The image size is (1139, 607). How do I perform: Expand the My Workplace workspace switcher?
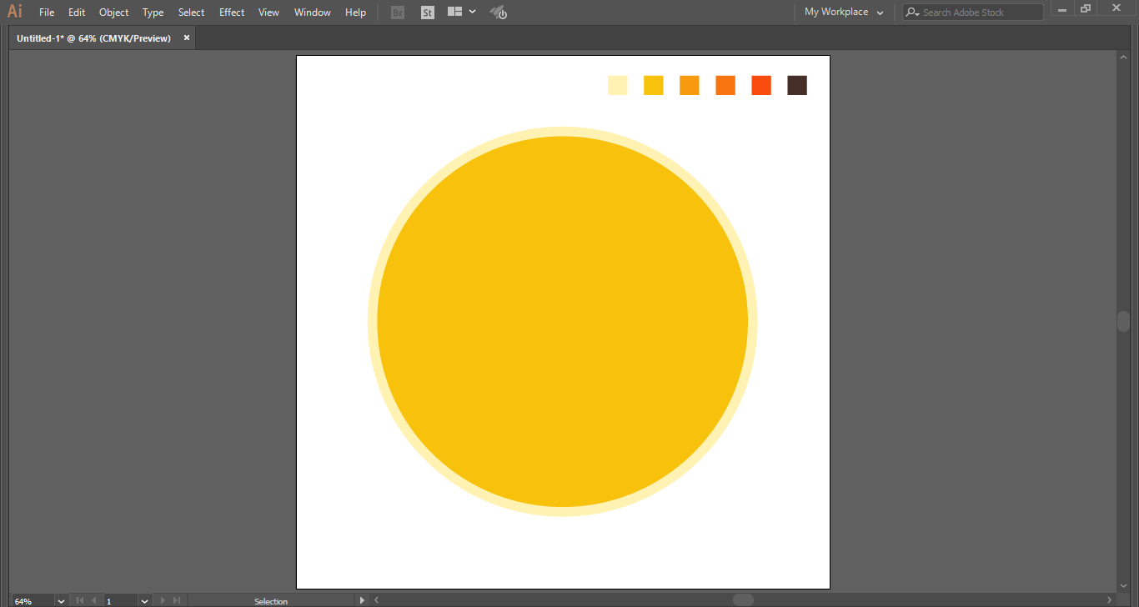click(x=844, y=13)
